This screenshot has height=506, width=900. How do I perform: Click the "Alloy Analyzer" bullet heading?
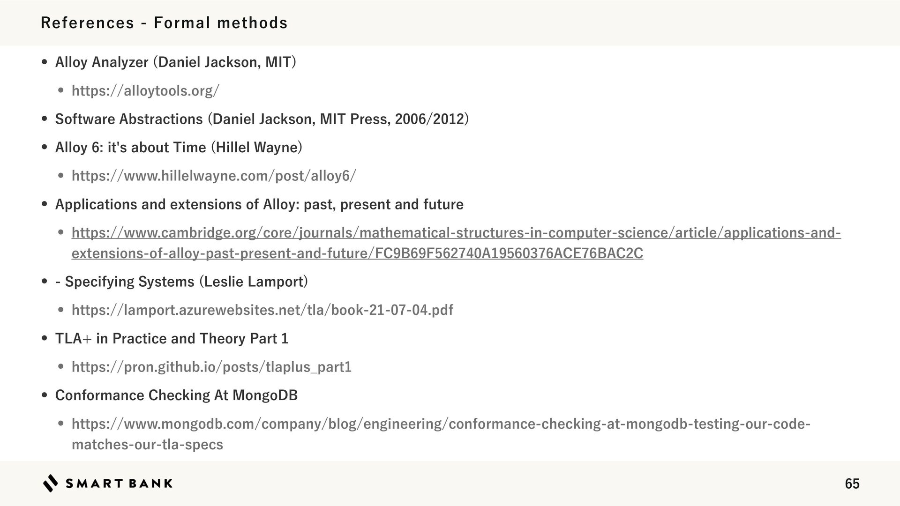[102, 62]
